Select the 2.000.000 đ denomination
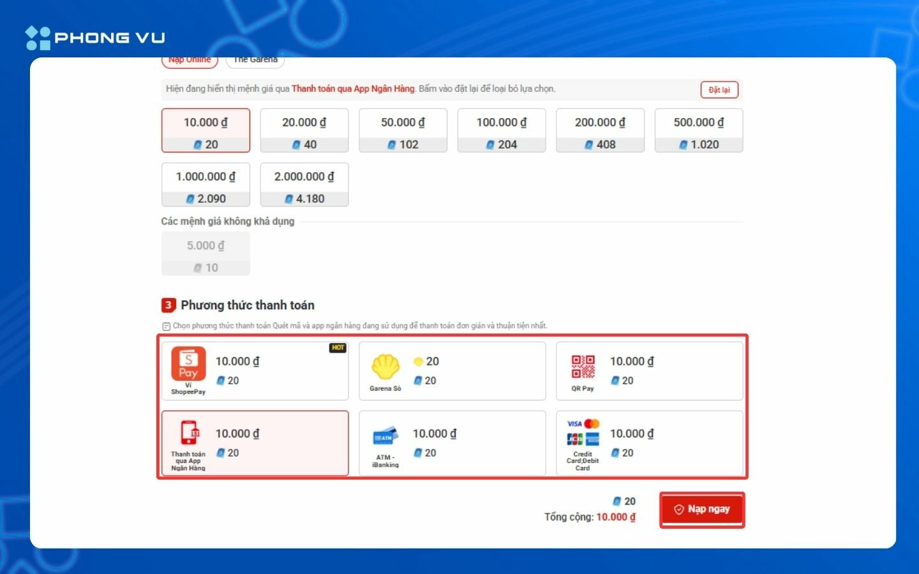919x574 pixels. pos(304,185)
